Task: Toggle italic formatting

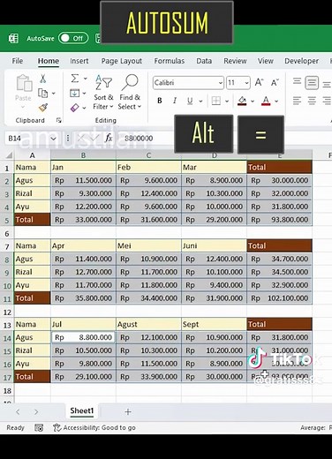Action: 175,101
